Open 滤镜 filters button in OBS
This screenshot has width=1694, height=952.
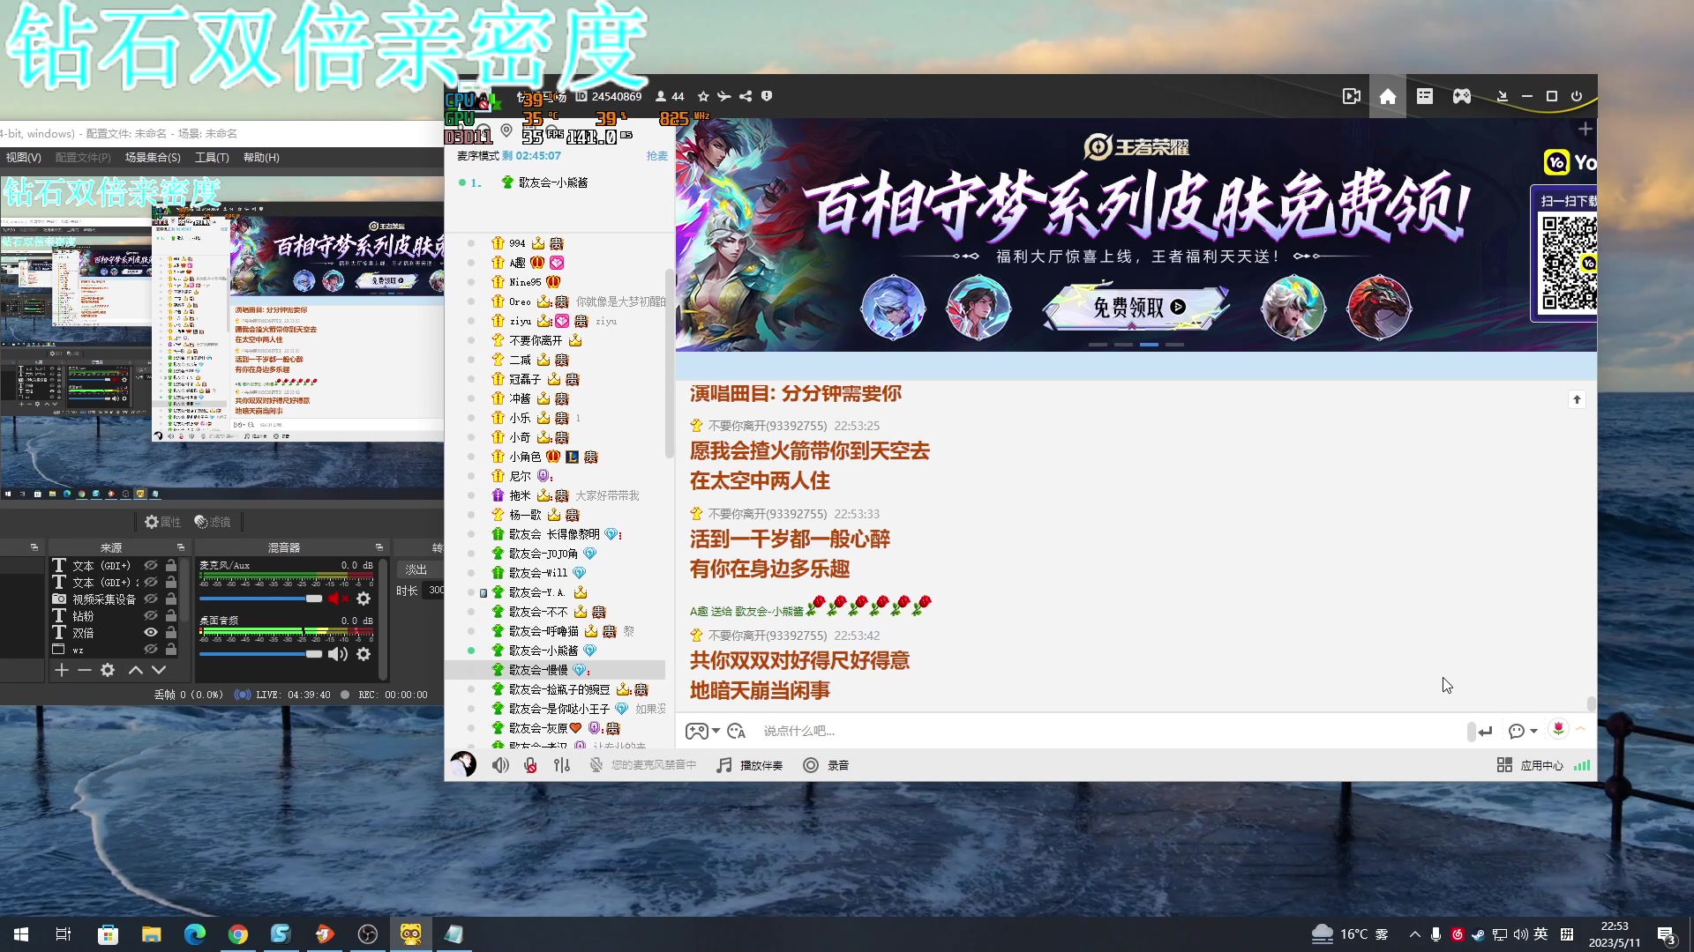click(212, 522)
